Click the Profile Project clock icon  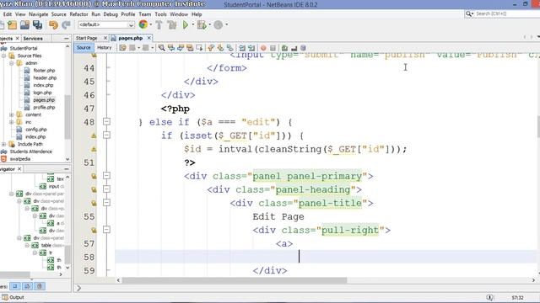point(218,24)
